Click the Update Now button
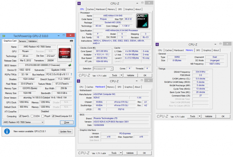This screenshot has width=233, height=157. click(x=65, y=131)
